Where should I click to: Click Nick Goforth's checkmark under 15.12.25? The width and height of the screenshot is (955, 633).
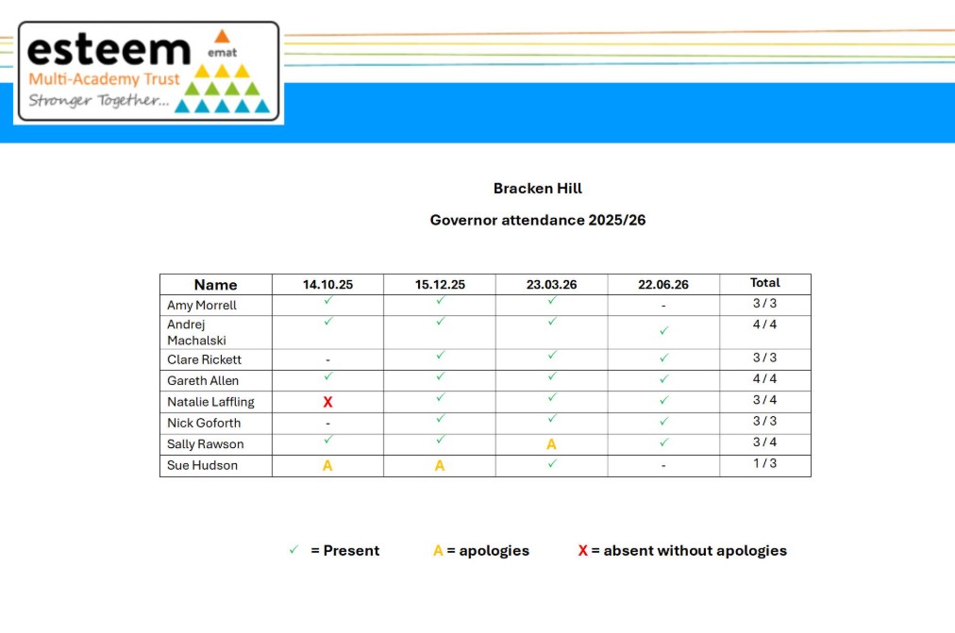[441, 418]
